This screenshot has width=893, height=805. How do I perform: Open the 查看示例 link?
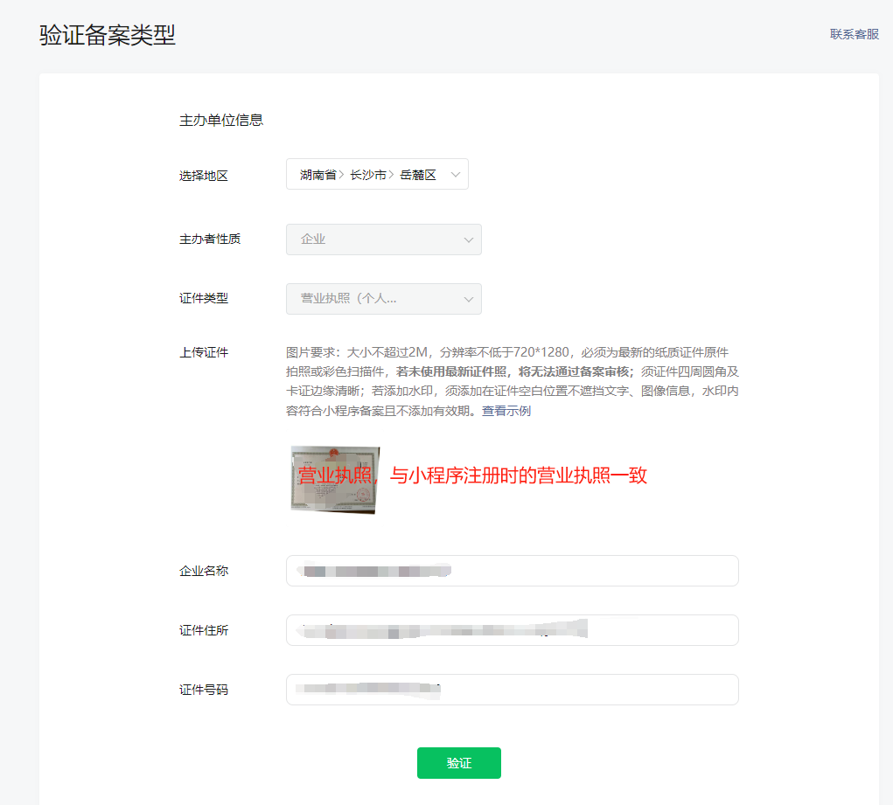click(x=506, y=411)
